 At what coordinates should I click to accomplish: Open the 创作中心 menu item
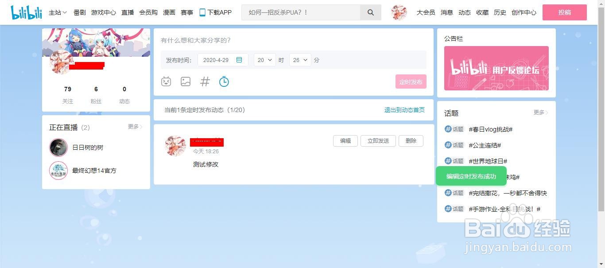524,12
